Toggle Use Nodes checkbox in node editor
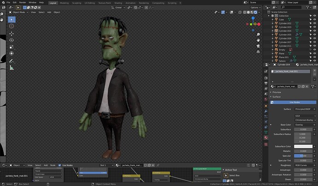This screenshot has height=186, width=318. [59, 165]
